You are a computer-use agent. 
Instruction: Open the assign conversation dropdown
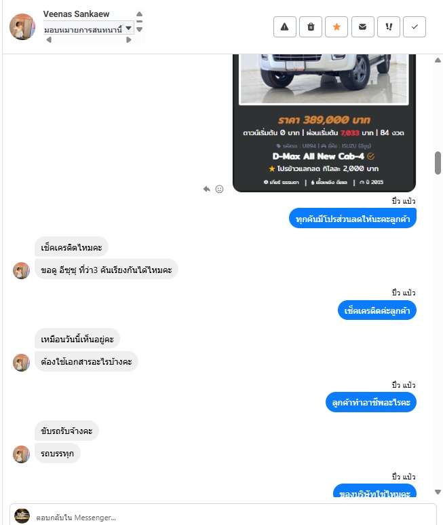tap(89, 28)
